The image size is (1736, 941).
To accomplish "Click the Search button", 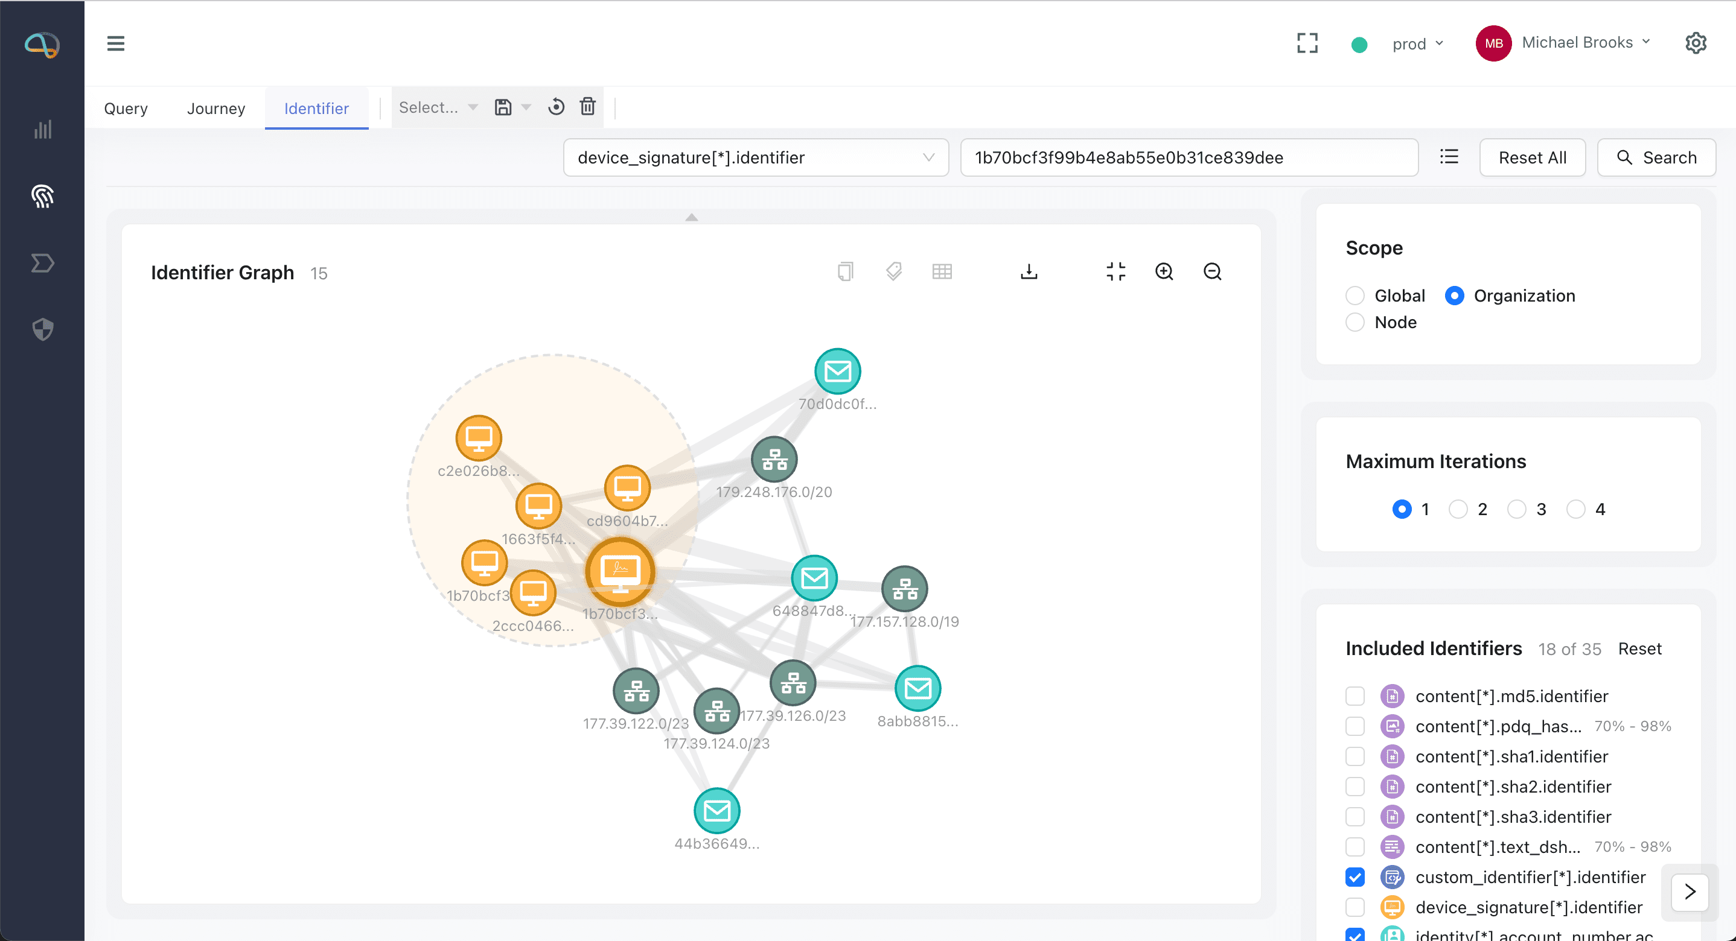I will (x=1656, y=157).
